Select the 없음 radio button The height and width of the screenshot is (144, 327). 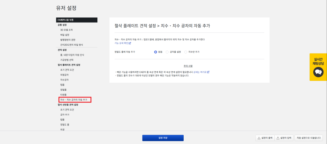(156, 52)
